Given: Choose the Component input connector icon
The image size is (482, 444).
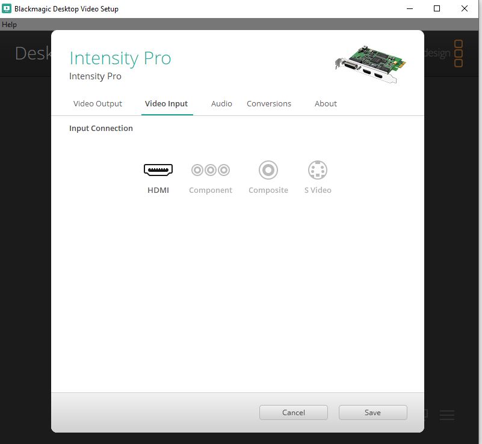Looking at the screenshot, I should pos(211,169).
